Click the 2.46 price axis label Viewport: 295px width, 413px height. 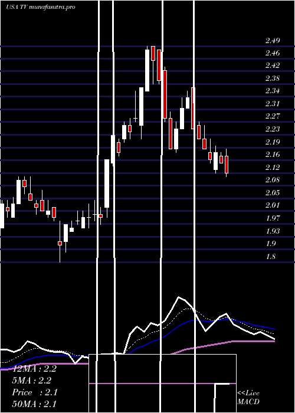[273, 54]
